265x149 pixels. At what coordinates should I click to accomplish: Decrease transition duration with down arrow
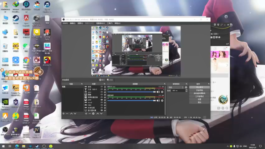[x=186, y=91]
